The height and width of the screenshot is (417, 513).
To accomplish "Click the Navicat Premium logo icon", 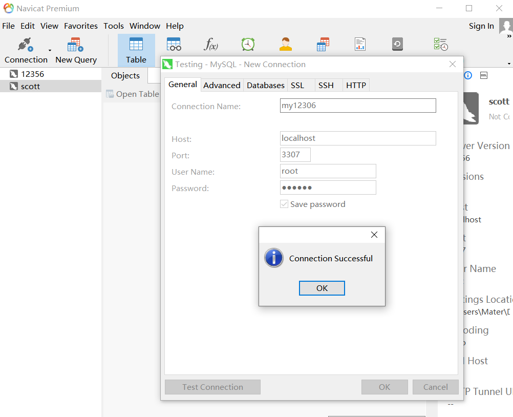I will point(9,9).
